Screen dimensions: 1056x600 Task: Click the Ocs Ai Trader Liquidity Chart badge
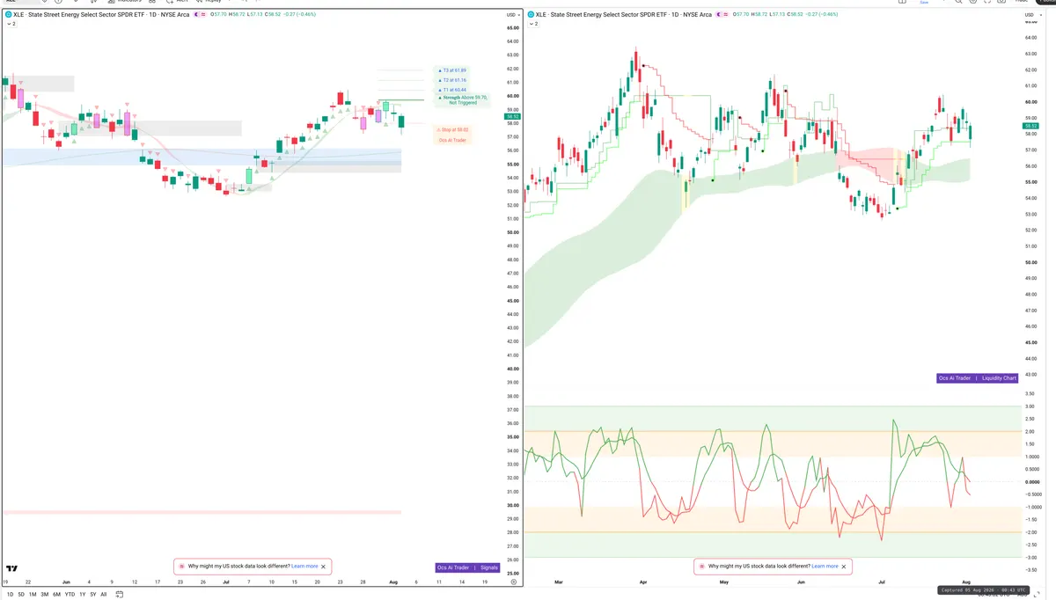coord(978,378)
